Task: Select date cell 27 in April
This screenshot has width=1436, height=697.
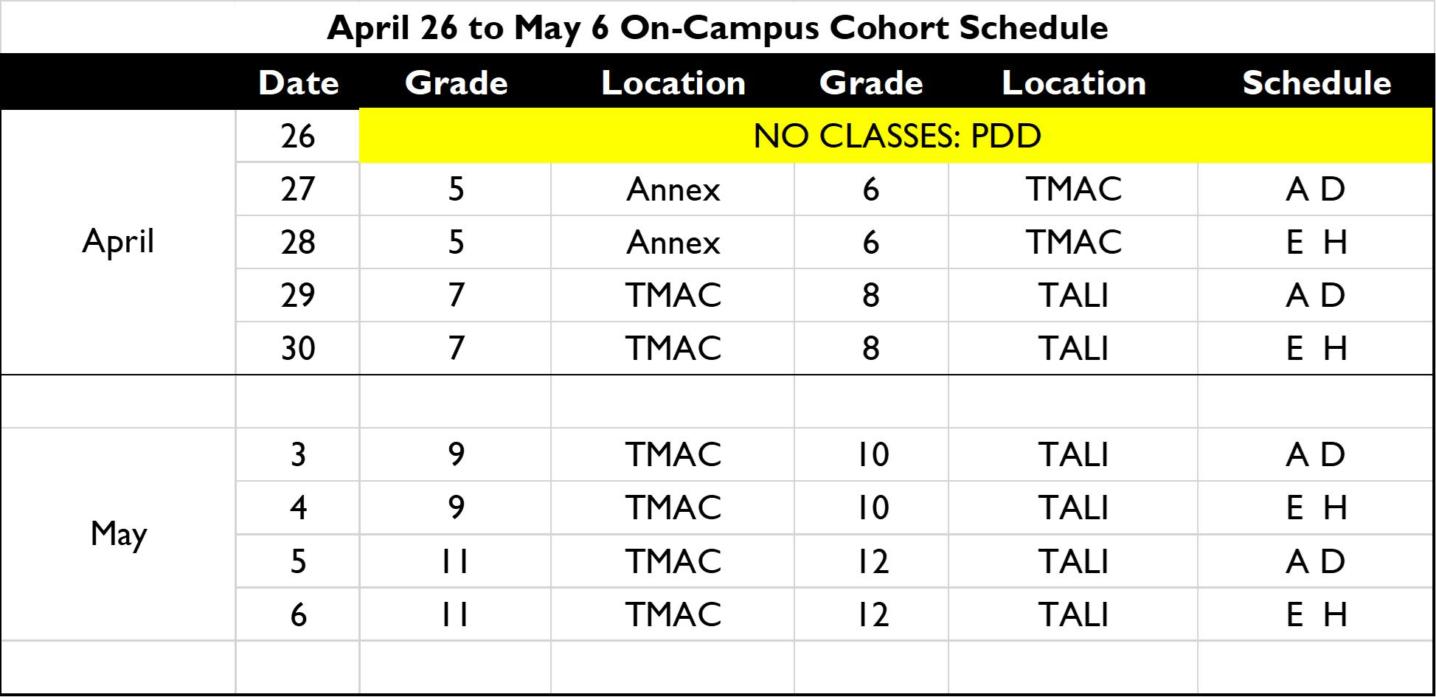Action: tap(298, 189)
